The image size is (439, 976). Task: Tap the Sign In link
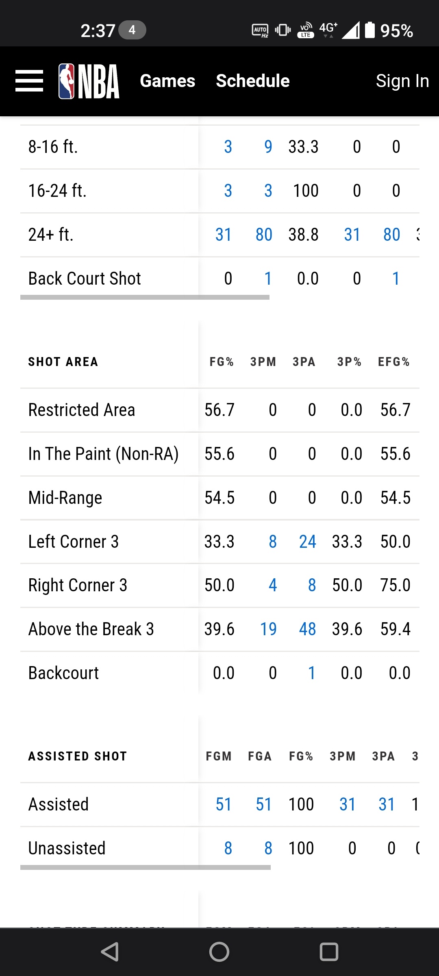(x=402, y=81)
